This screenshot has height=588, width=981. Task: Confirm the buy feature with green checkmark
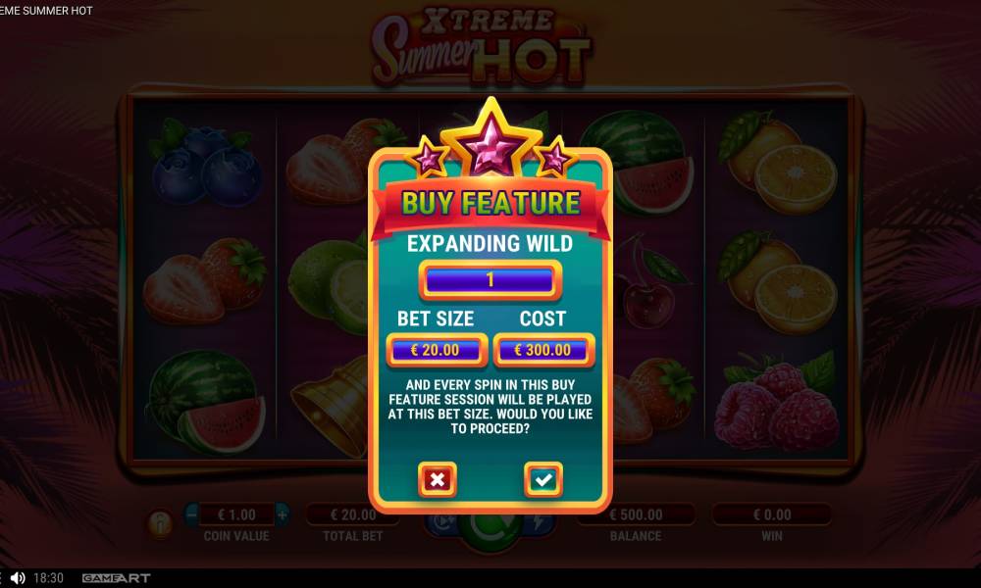543,480
